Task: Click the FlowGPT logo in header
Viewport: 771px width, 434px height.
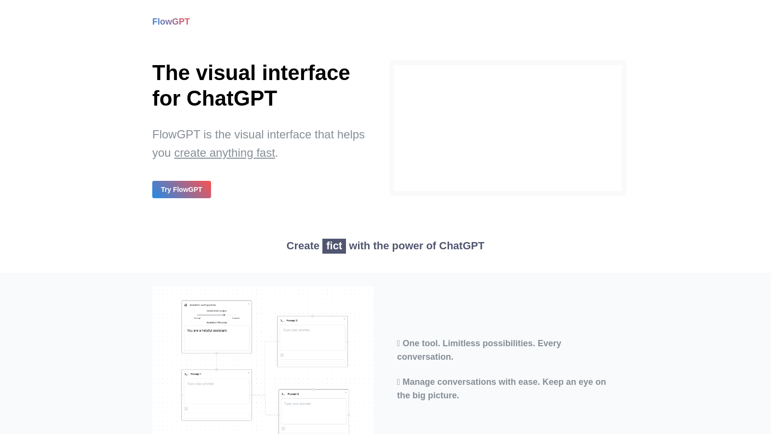Action: 171,22
